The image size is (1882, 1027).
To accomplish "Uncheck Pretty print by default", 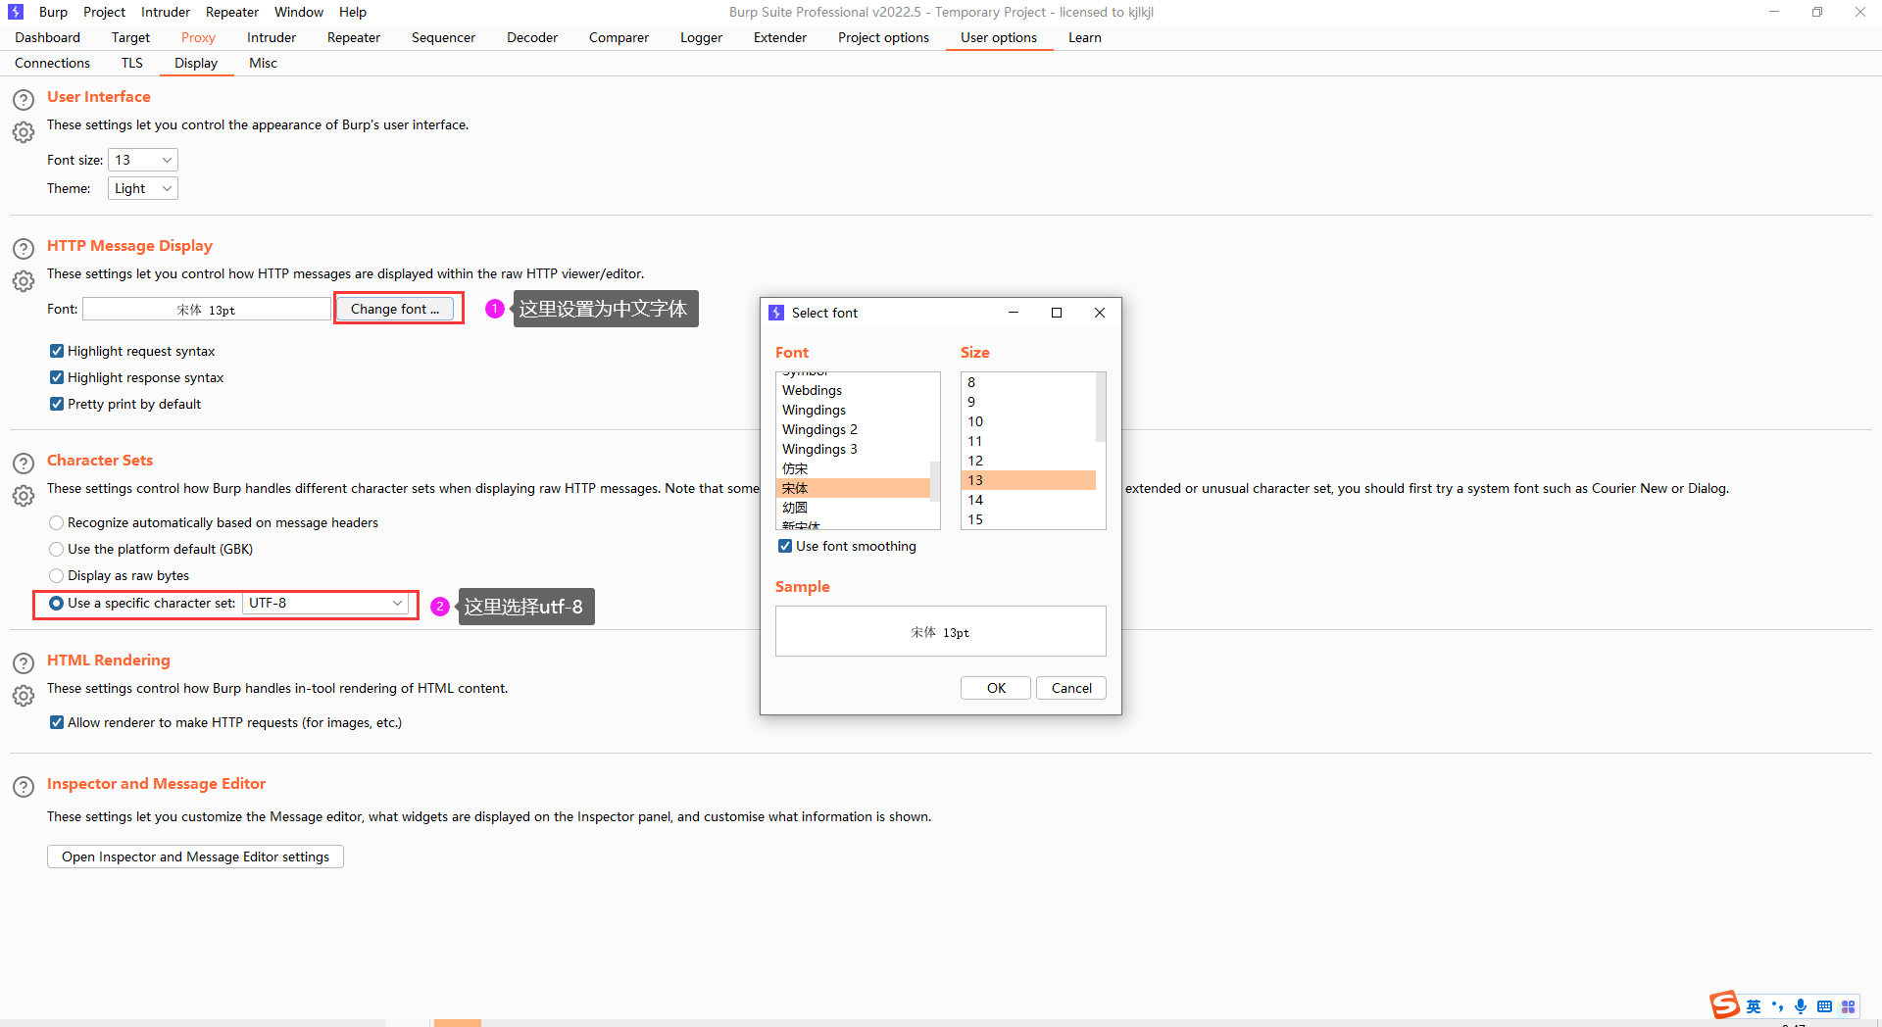I will pyautogui.click(x=57, y=404).
